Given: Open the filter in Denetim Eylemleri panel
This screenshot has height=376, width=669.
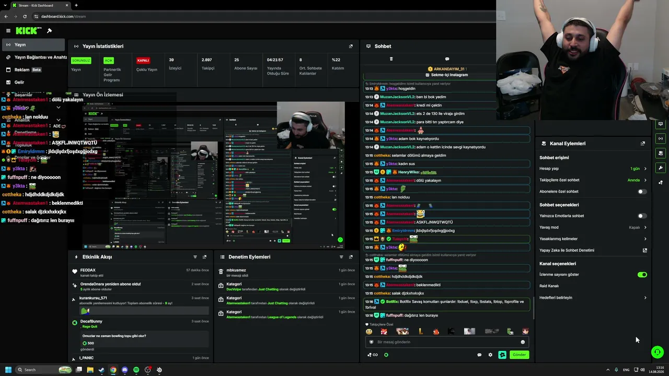Looking at the screenshot, I should click(341, 257).
